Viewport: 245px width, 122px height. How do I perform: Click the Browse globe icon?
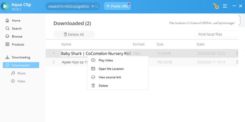(x=7, y=36)
